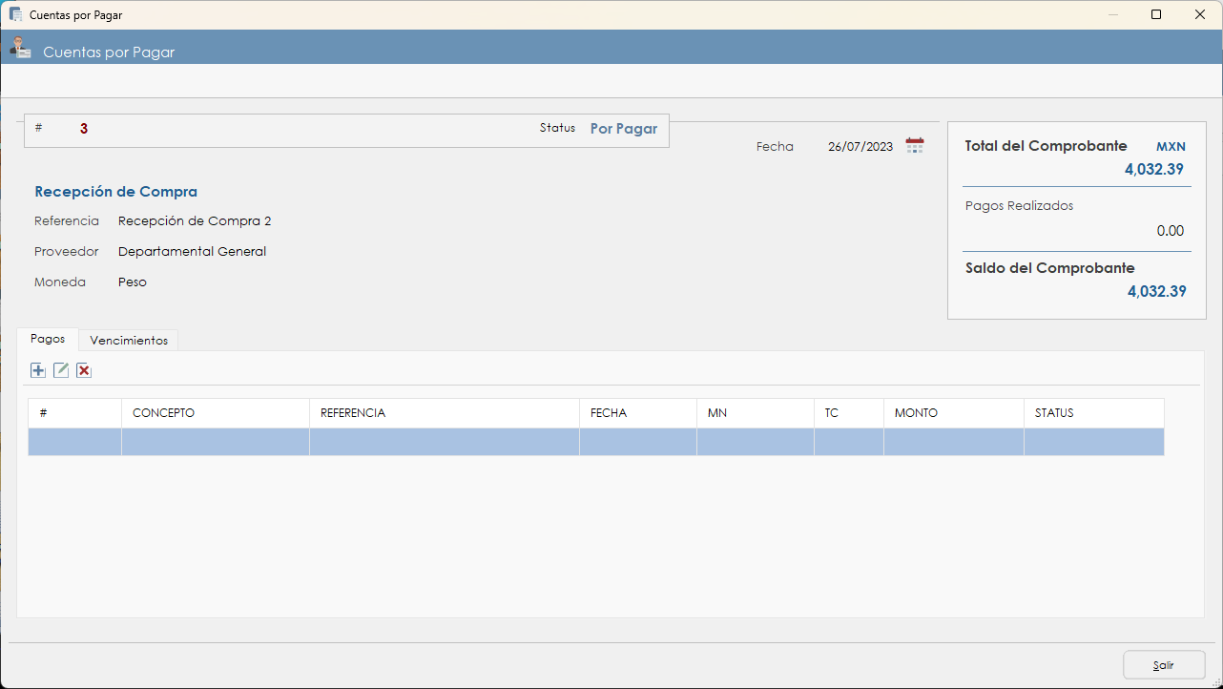This screenshot has width=1223, height=689.
Task: Sort by the FECHA column header
Action: (637, 413)
